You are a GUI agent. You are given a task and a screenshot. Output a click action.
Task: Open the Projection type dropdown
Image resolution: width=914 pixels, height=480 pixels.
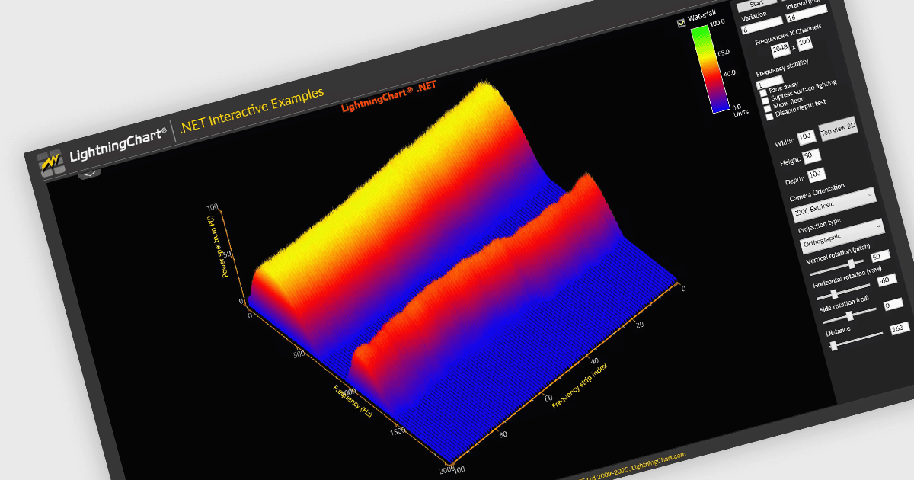pyautogui.click(x=842, y=236)
